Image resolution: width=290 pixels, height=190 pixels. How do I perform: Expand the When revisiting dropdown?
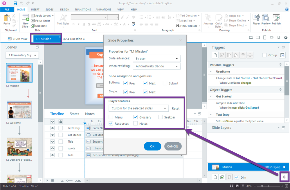click(x=156, y=66)
